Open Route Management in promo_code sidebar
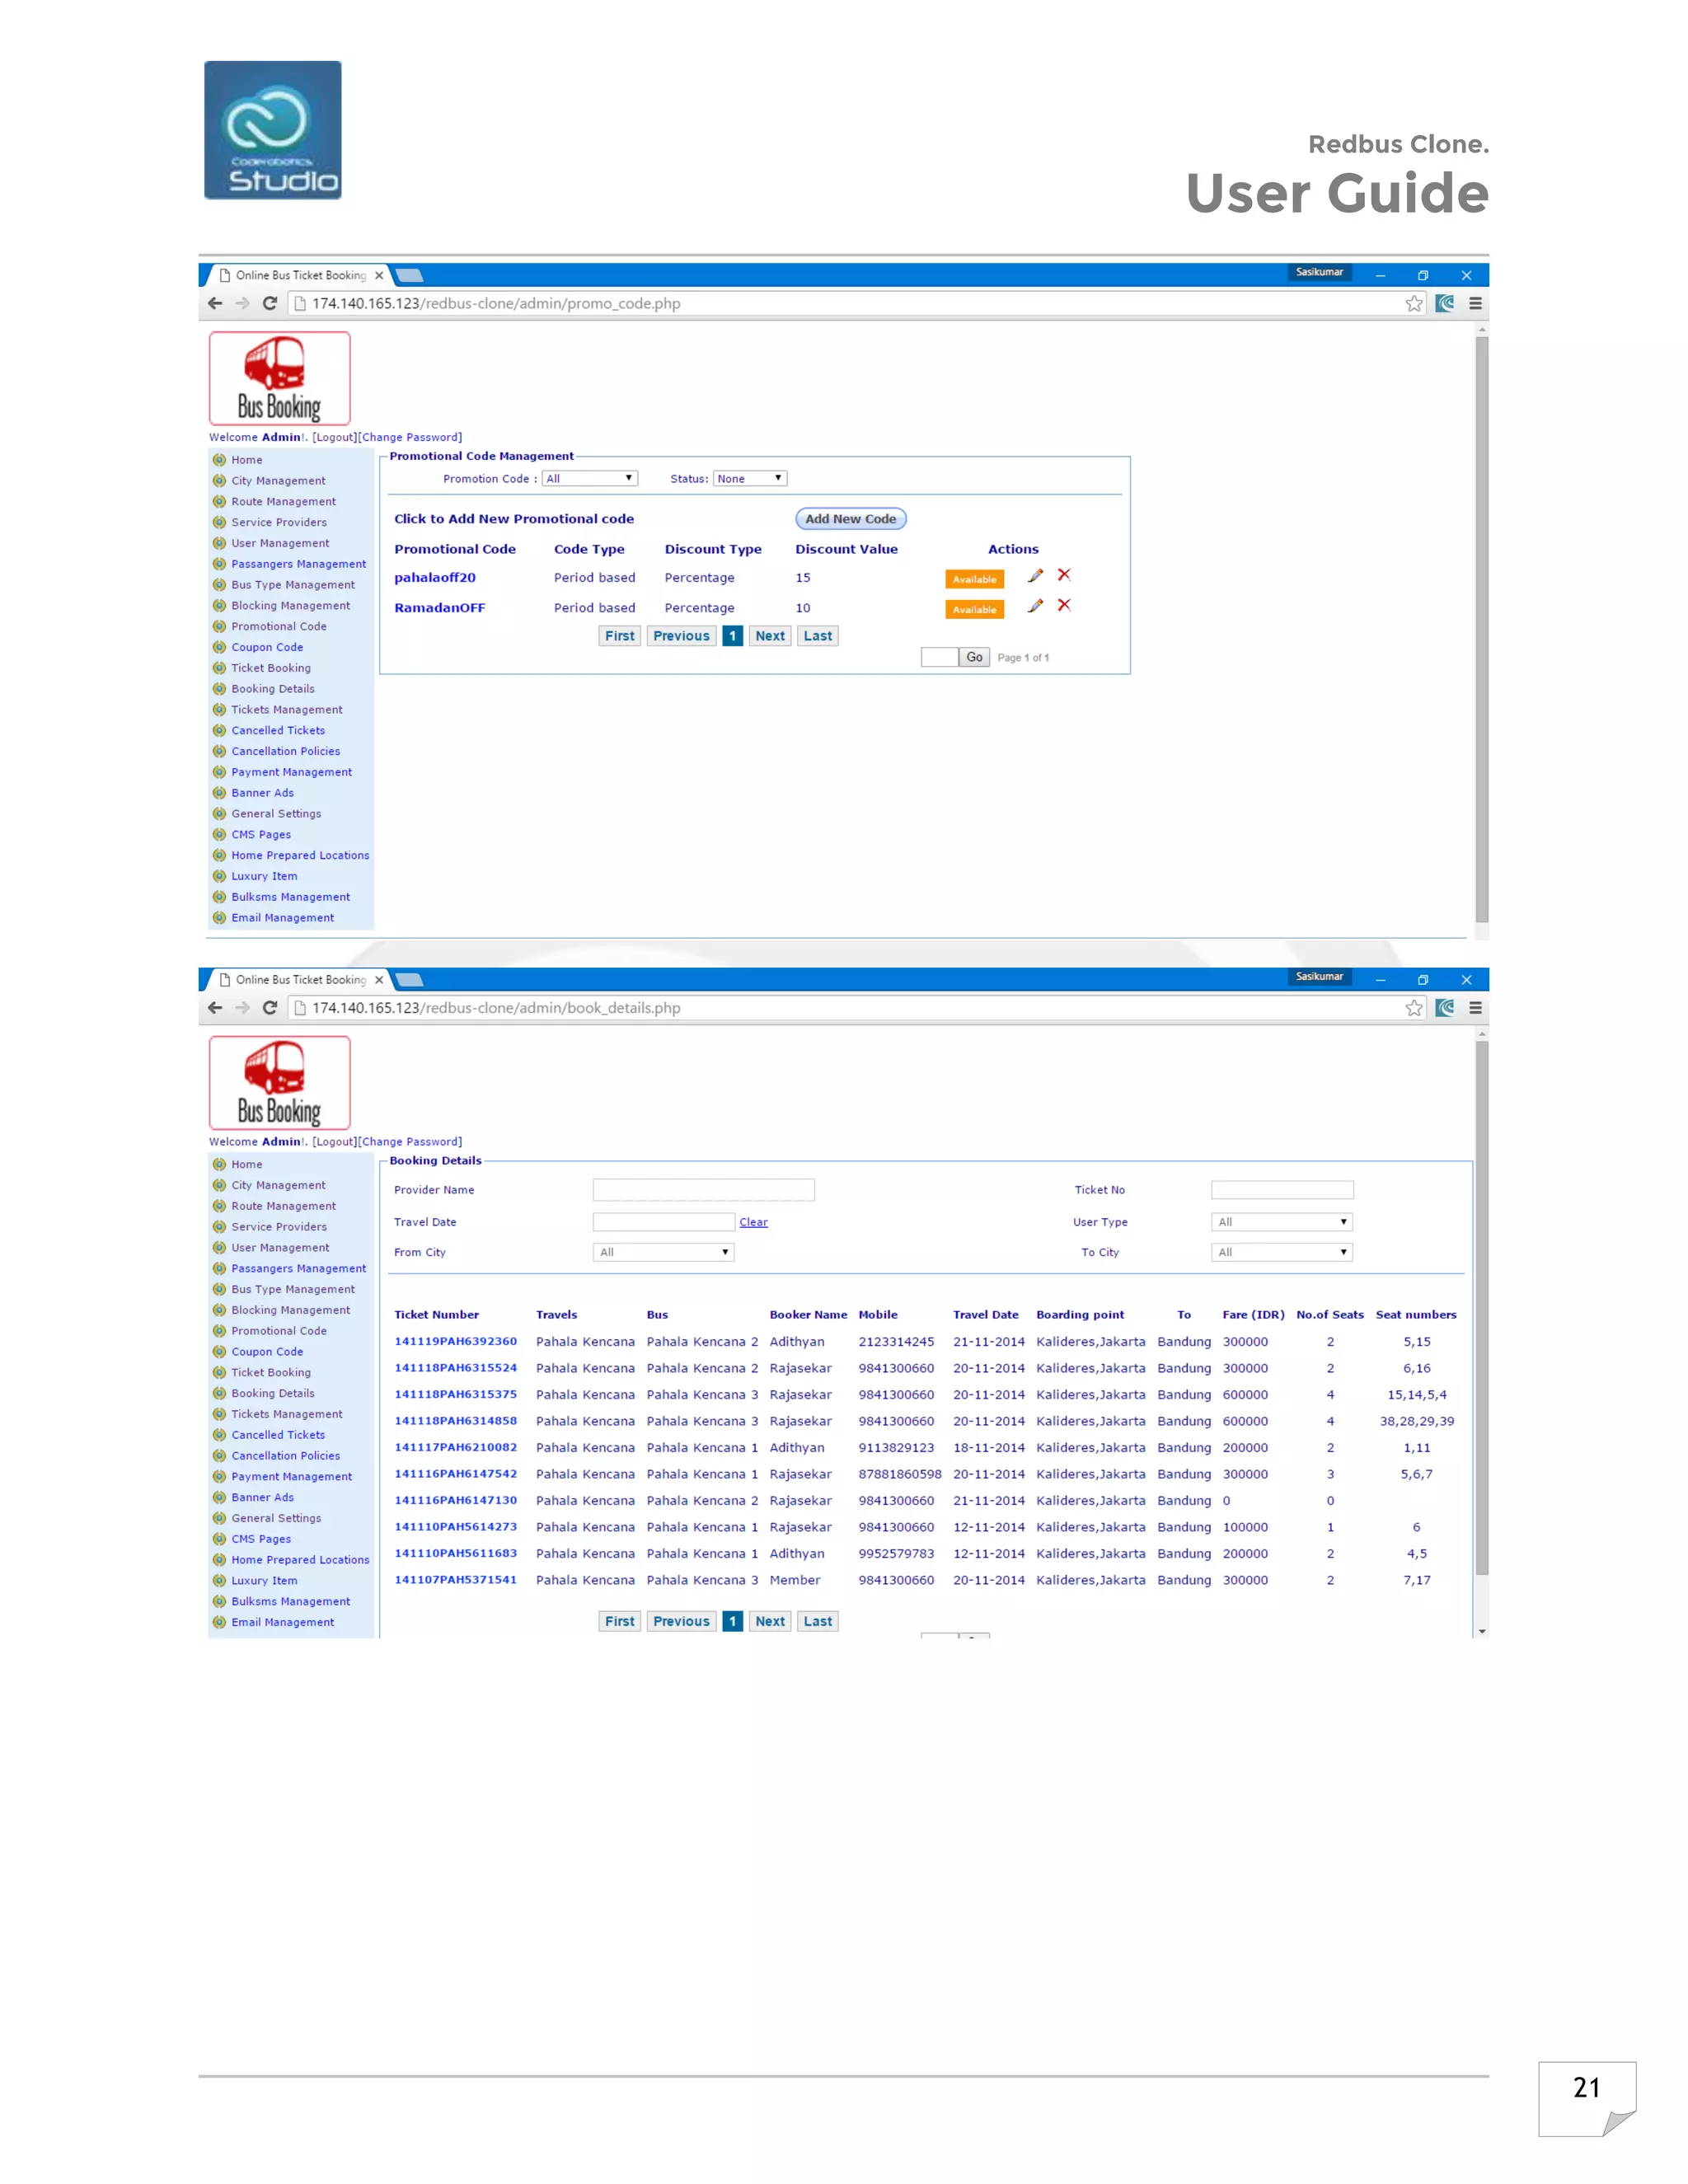Viewport: 1688px width, 2184px height. (283, 502)
